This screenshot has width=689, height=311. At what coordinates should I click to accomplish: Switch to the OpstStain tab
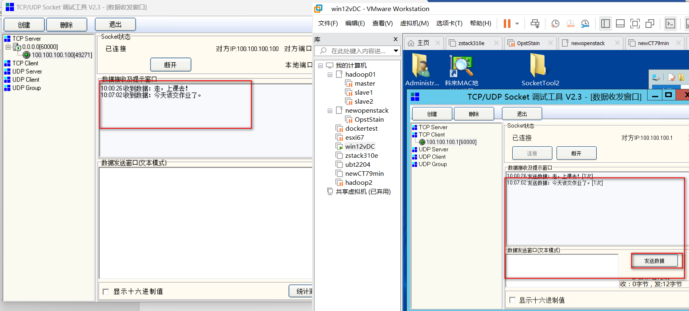click(x=528, y=43)
